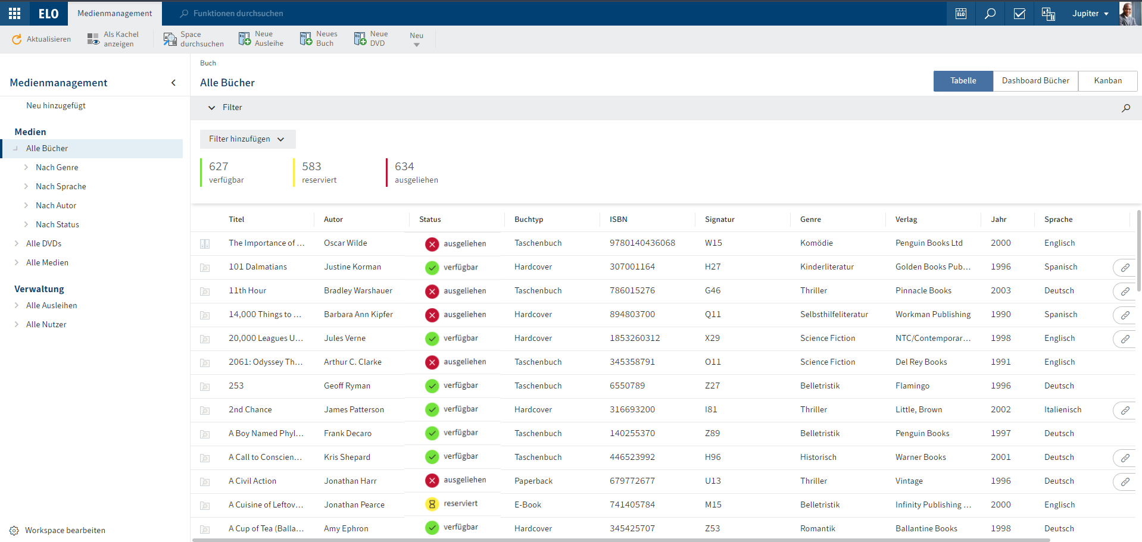
Task: Switch to Tabelle view
Action: [x=963, y=81]
